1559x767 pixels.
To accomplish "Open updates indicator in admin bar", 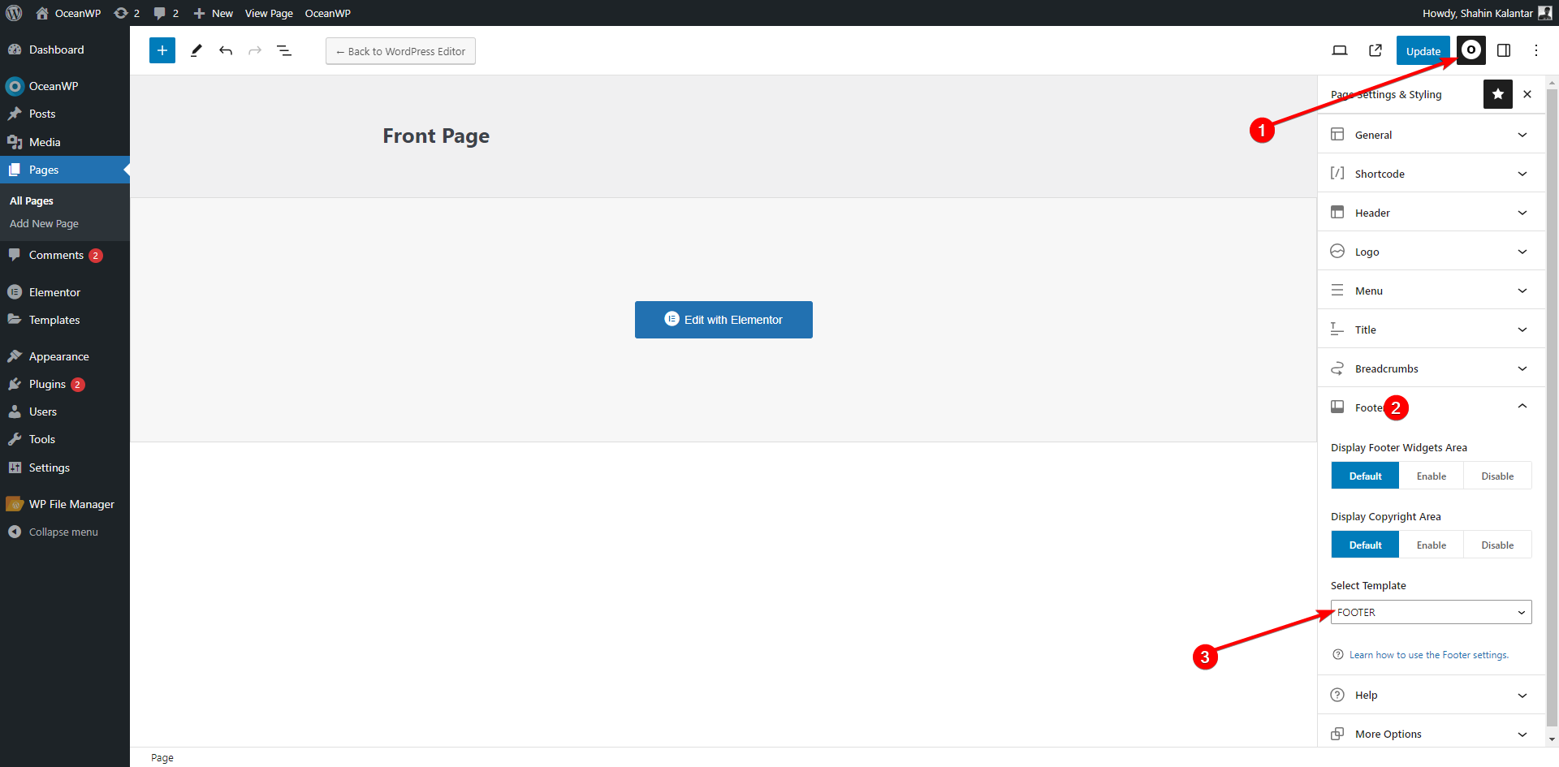I will tap(127, 13).
